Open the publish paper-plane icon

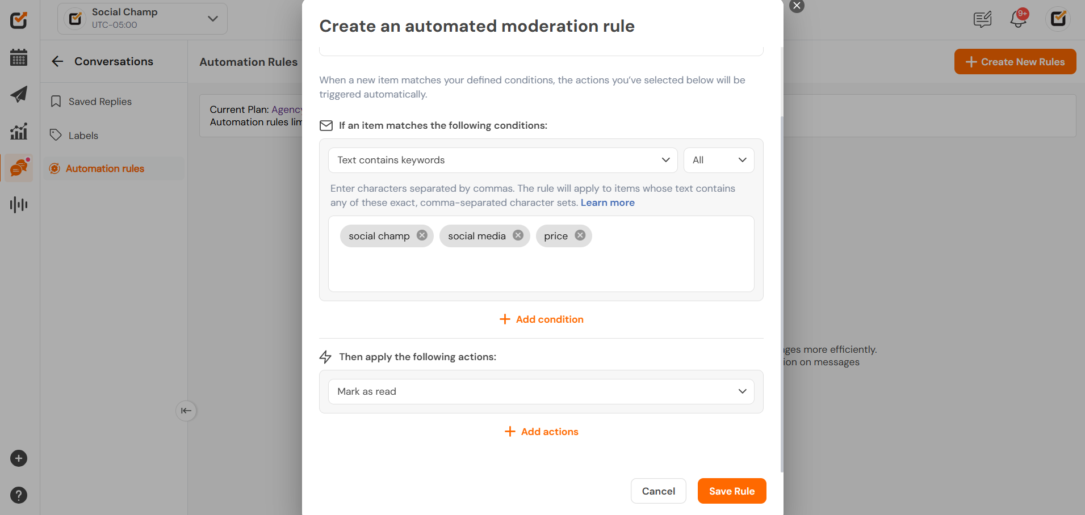(x=19, y=94)
